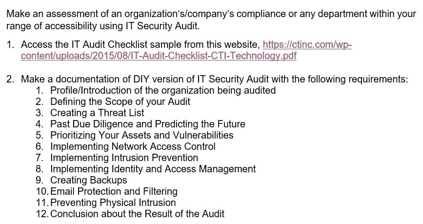Click 'Past Due Diligence and Predicting the Future'
423x224 pixels.
tap(148, 124)
